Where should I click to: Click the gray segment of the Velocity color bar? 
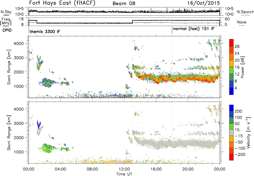click(x=231, y=133)
